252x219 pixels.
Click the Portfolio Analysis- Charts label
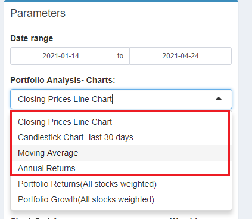[63, 80]
